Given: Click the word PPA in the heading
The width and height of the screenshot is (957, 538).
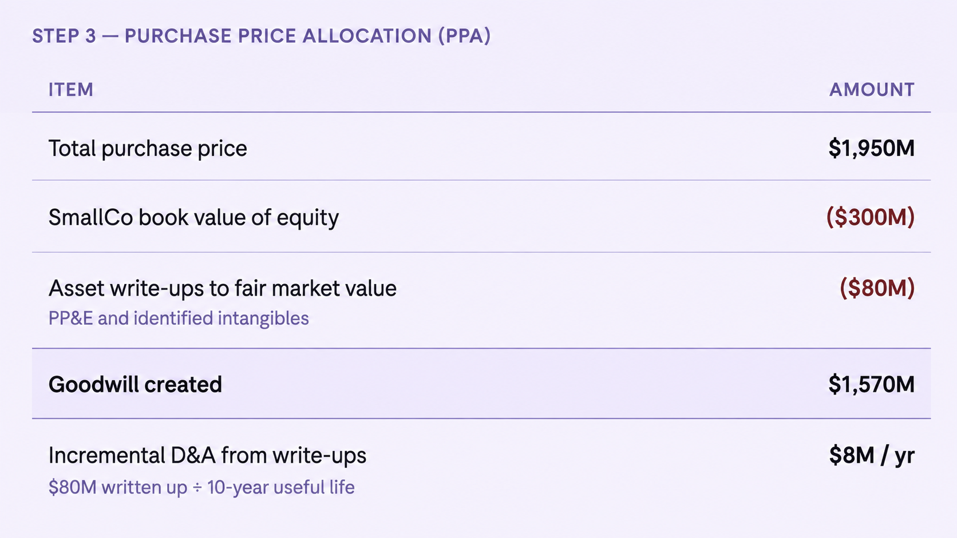Looking at the screenshot, I should 465,36.
